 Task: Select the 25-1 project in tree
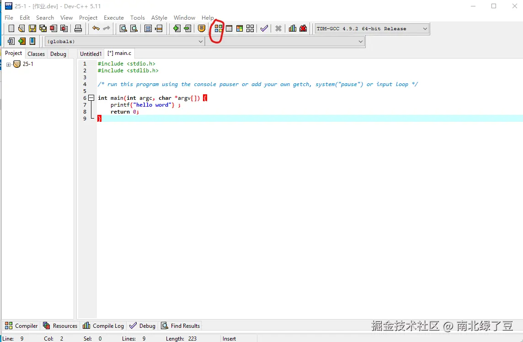point(28,64)
